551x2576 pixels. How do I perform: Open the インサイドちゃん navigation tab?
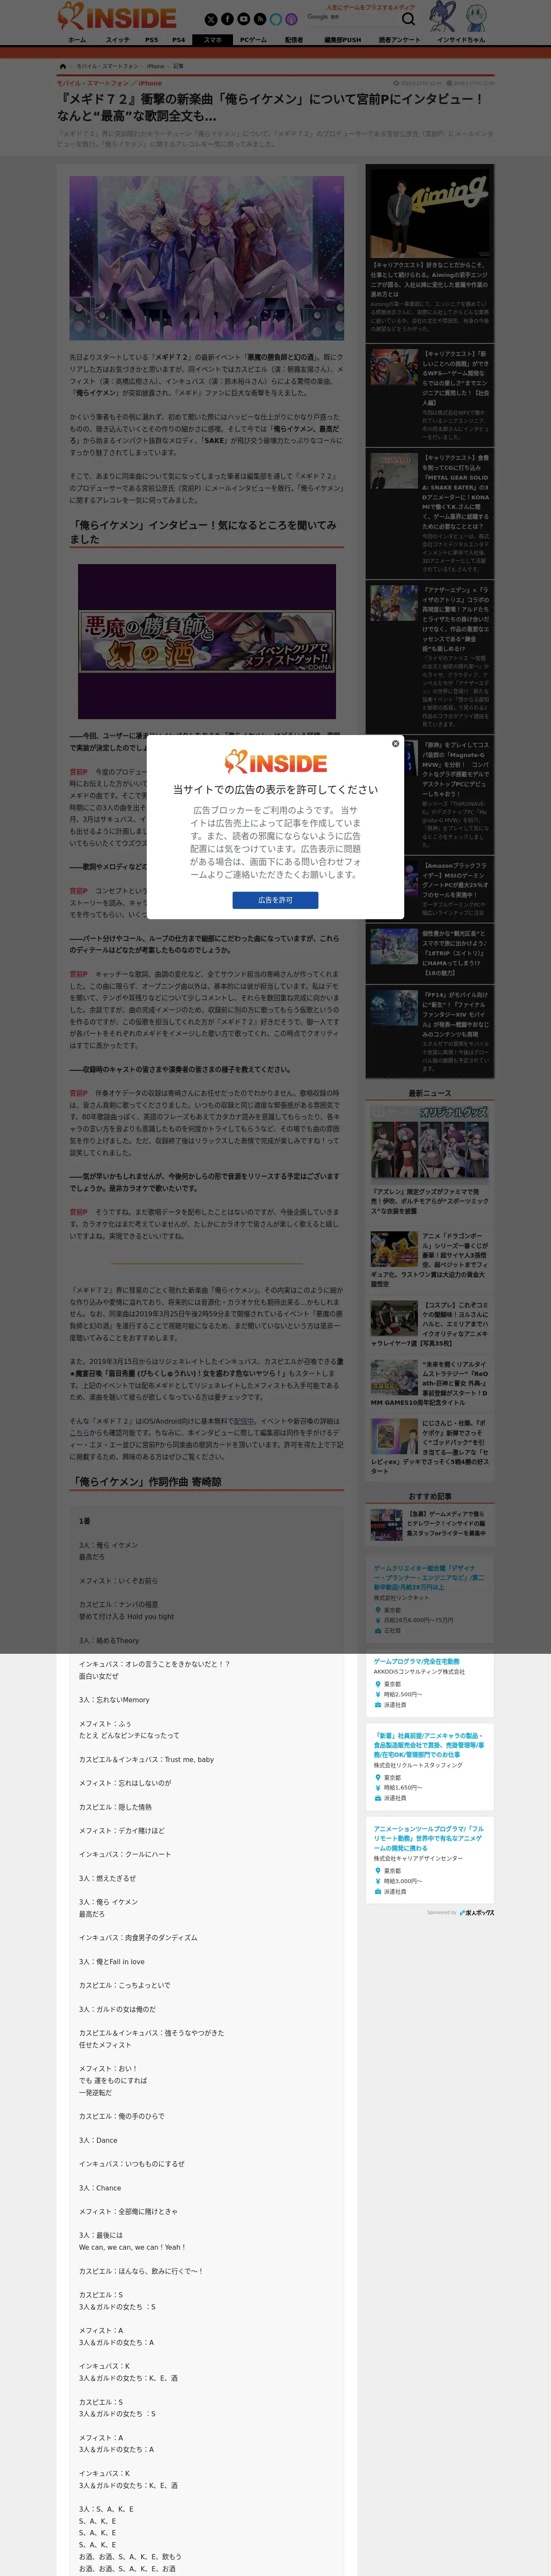(461, 40)
